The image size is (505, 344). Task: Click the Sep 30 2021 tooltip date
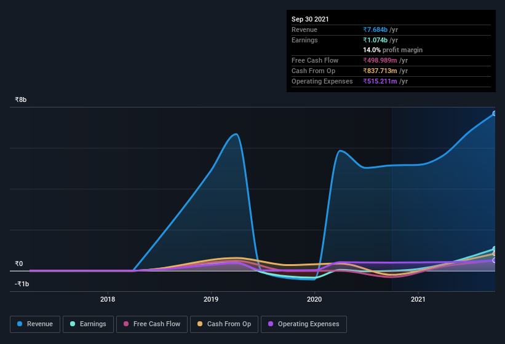point(310,19)
